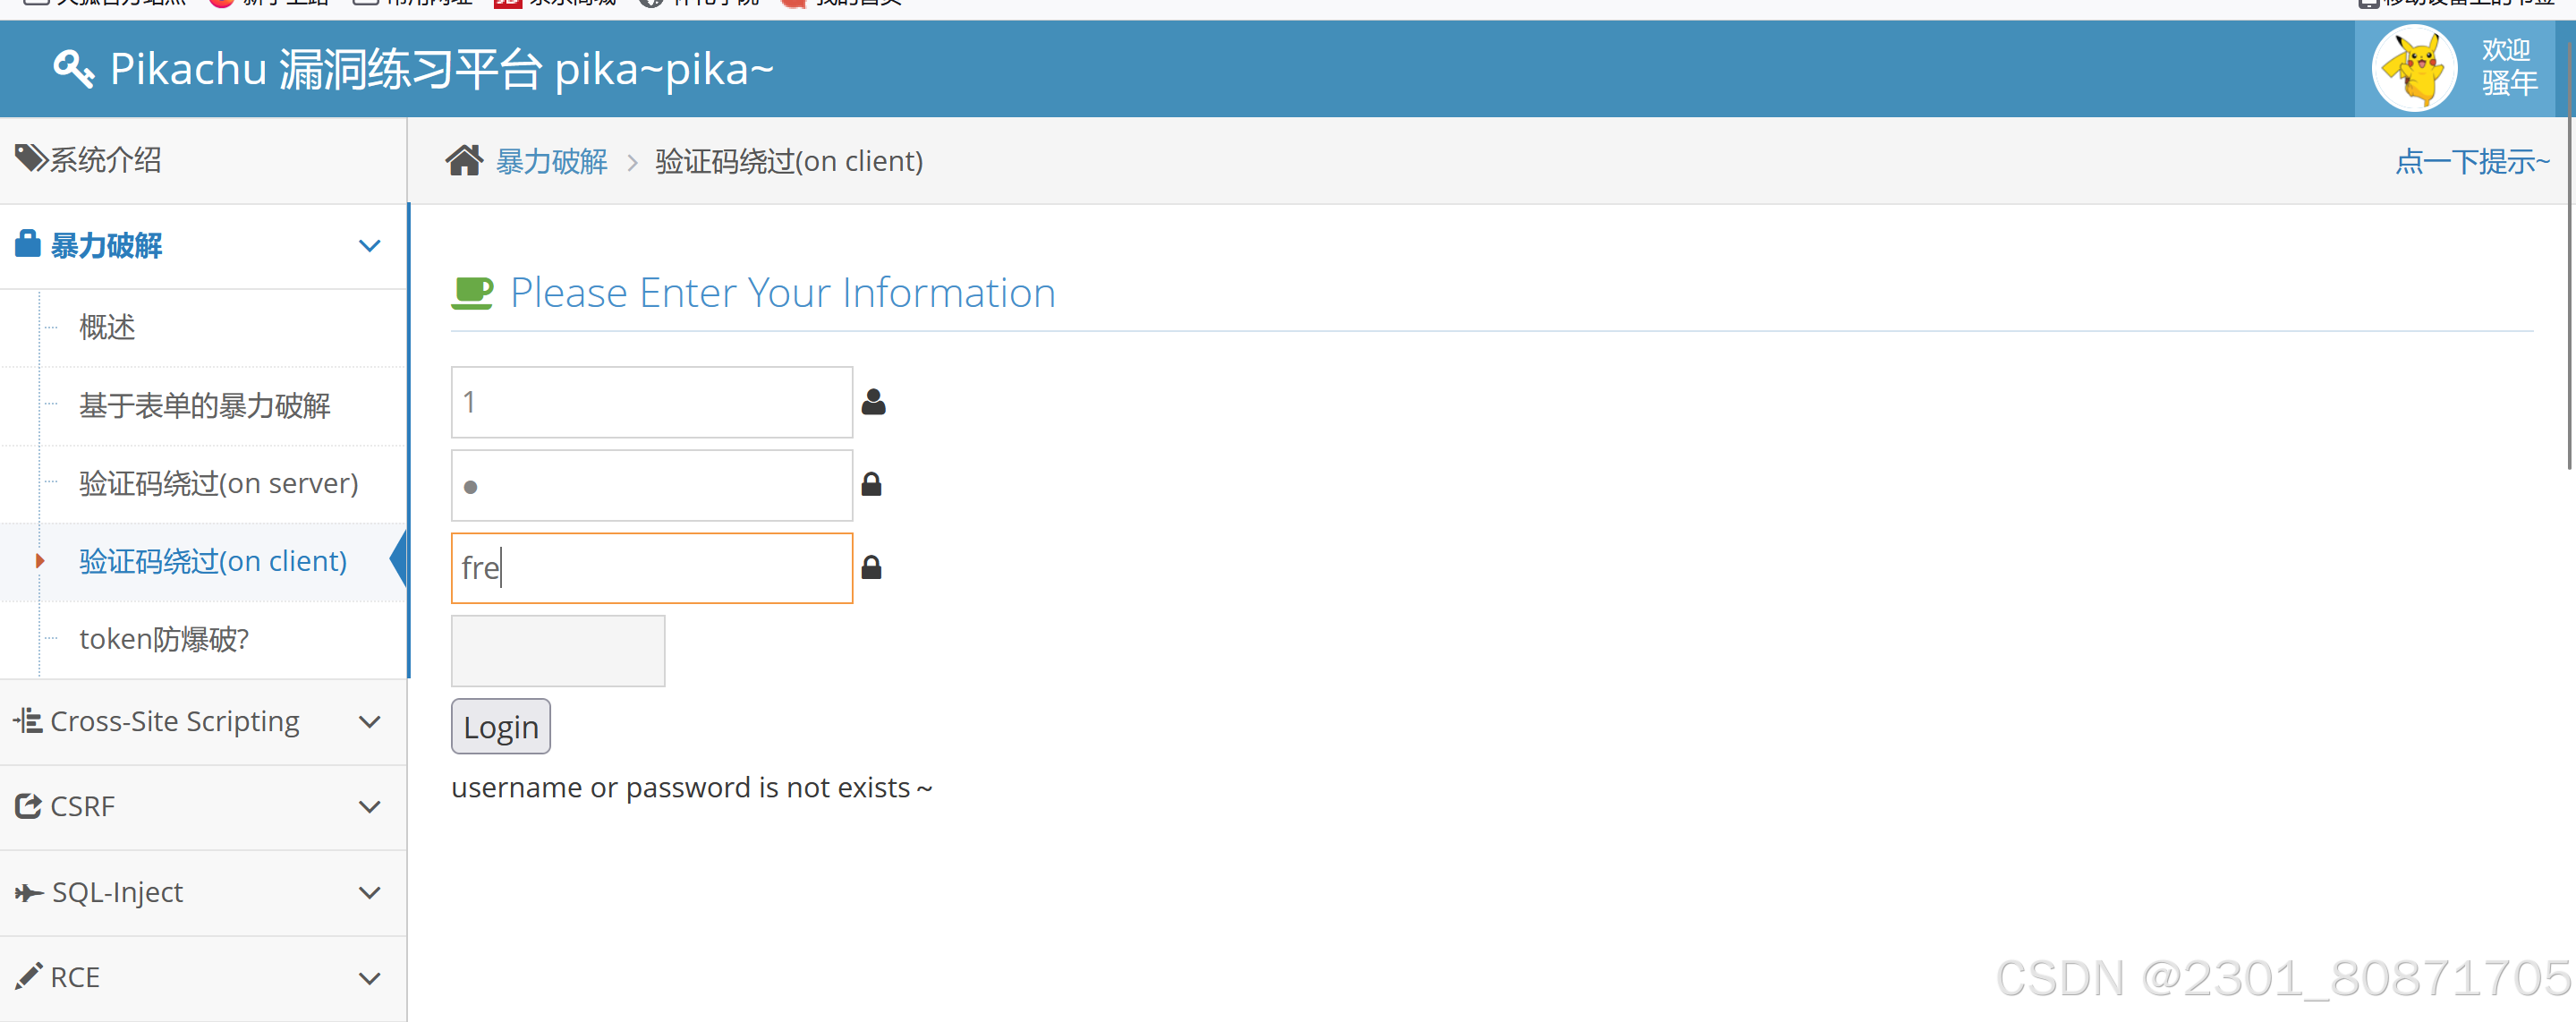
Task: Click the key logo in header
Action: (73, 69)
